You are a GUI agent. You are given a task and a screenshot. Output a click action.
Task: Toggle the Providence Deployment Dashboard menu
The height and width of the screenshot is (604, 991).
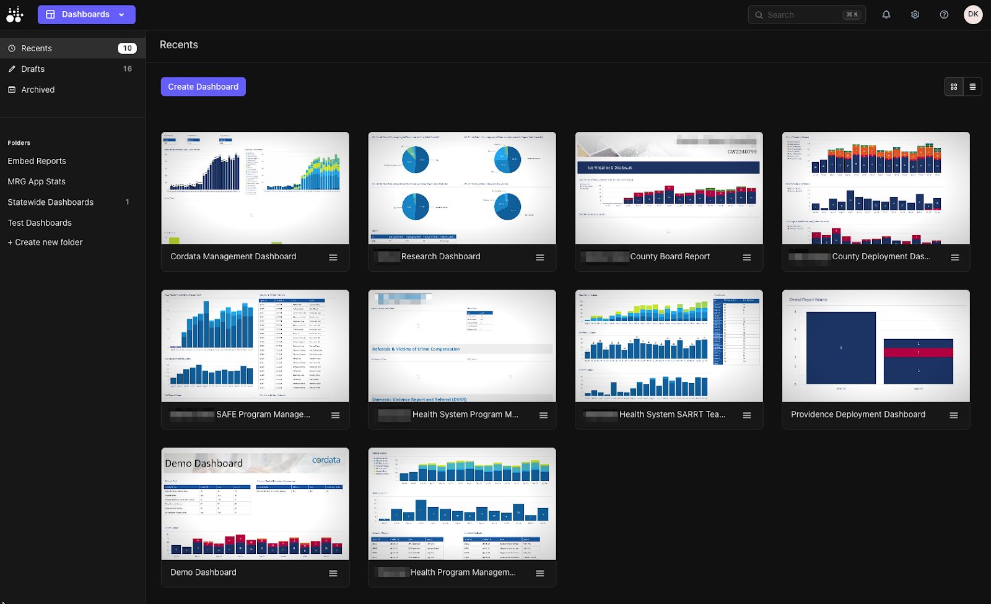954,415
